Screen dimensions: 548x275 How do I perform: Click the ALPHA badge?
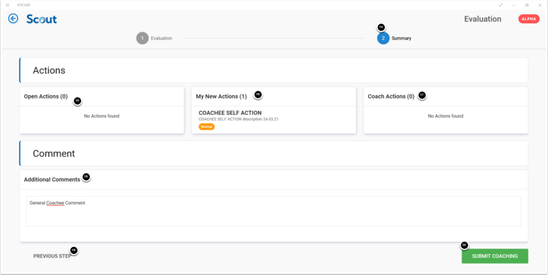click(x=529, y=19)
